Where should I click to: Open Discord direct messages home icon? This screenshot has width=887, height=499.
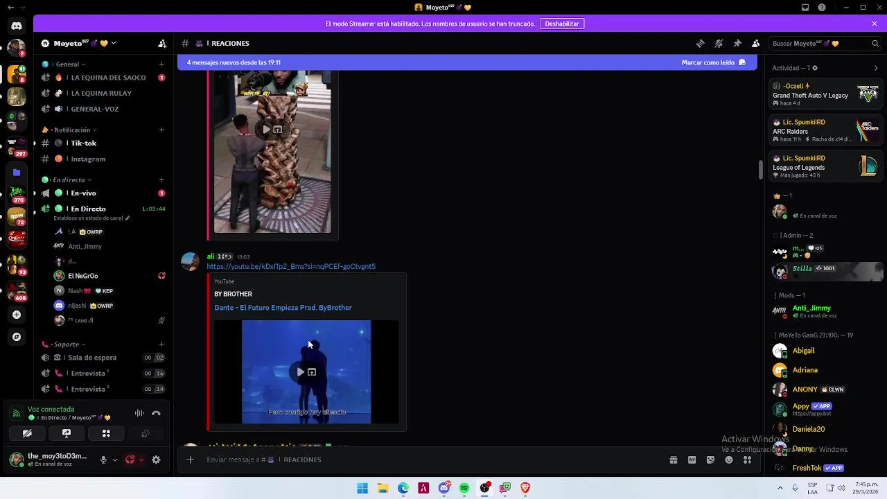[x=17, y=26]
